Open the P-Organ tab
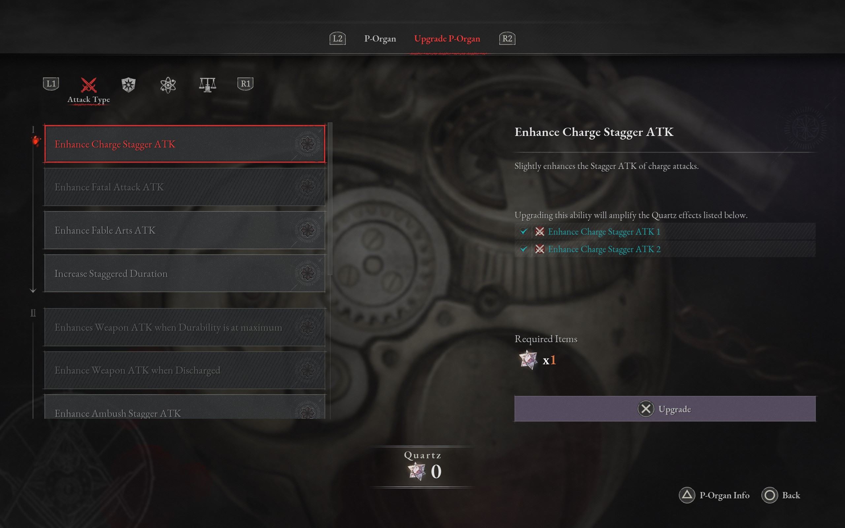Viewport: 845px width, 528px height. click(380, 38)
